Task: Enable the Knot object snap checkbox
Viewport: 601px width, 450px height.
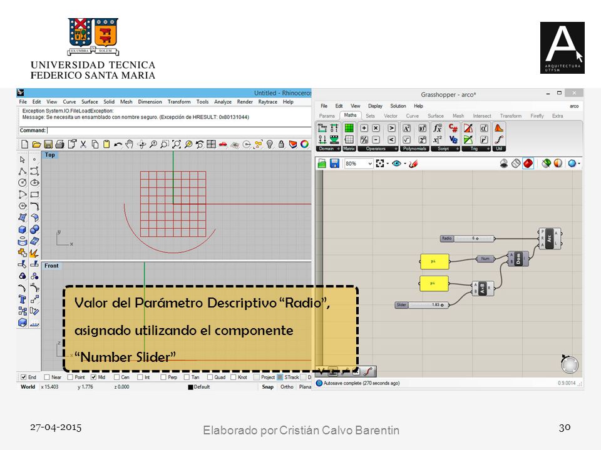Action: [x=233, y=377]
